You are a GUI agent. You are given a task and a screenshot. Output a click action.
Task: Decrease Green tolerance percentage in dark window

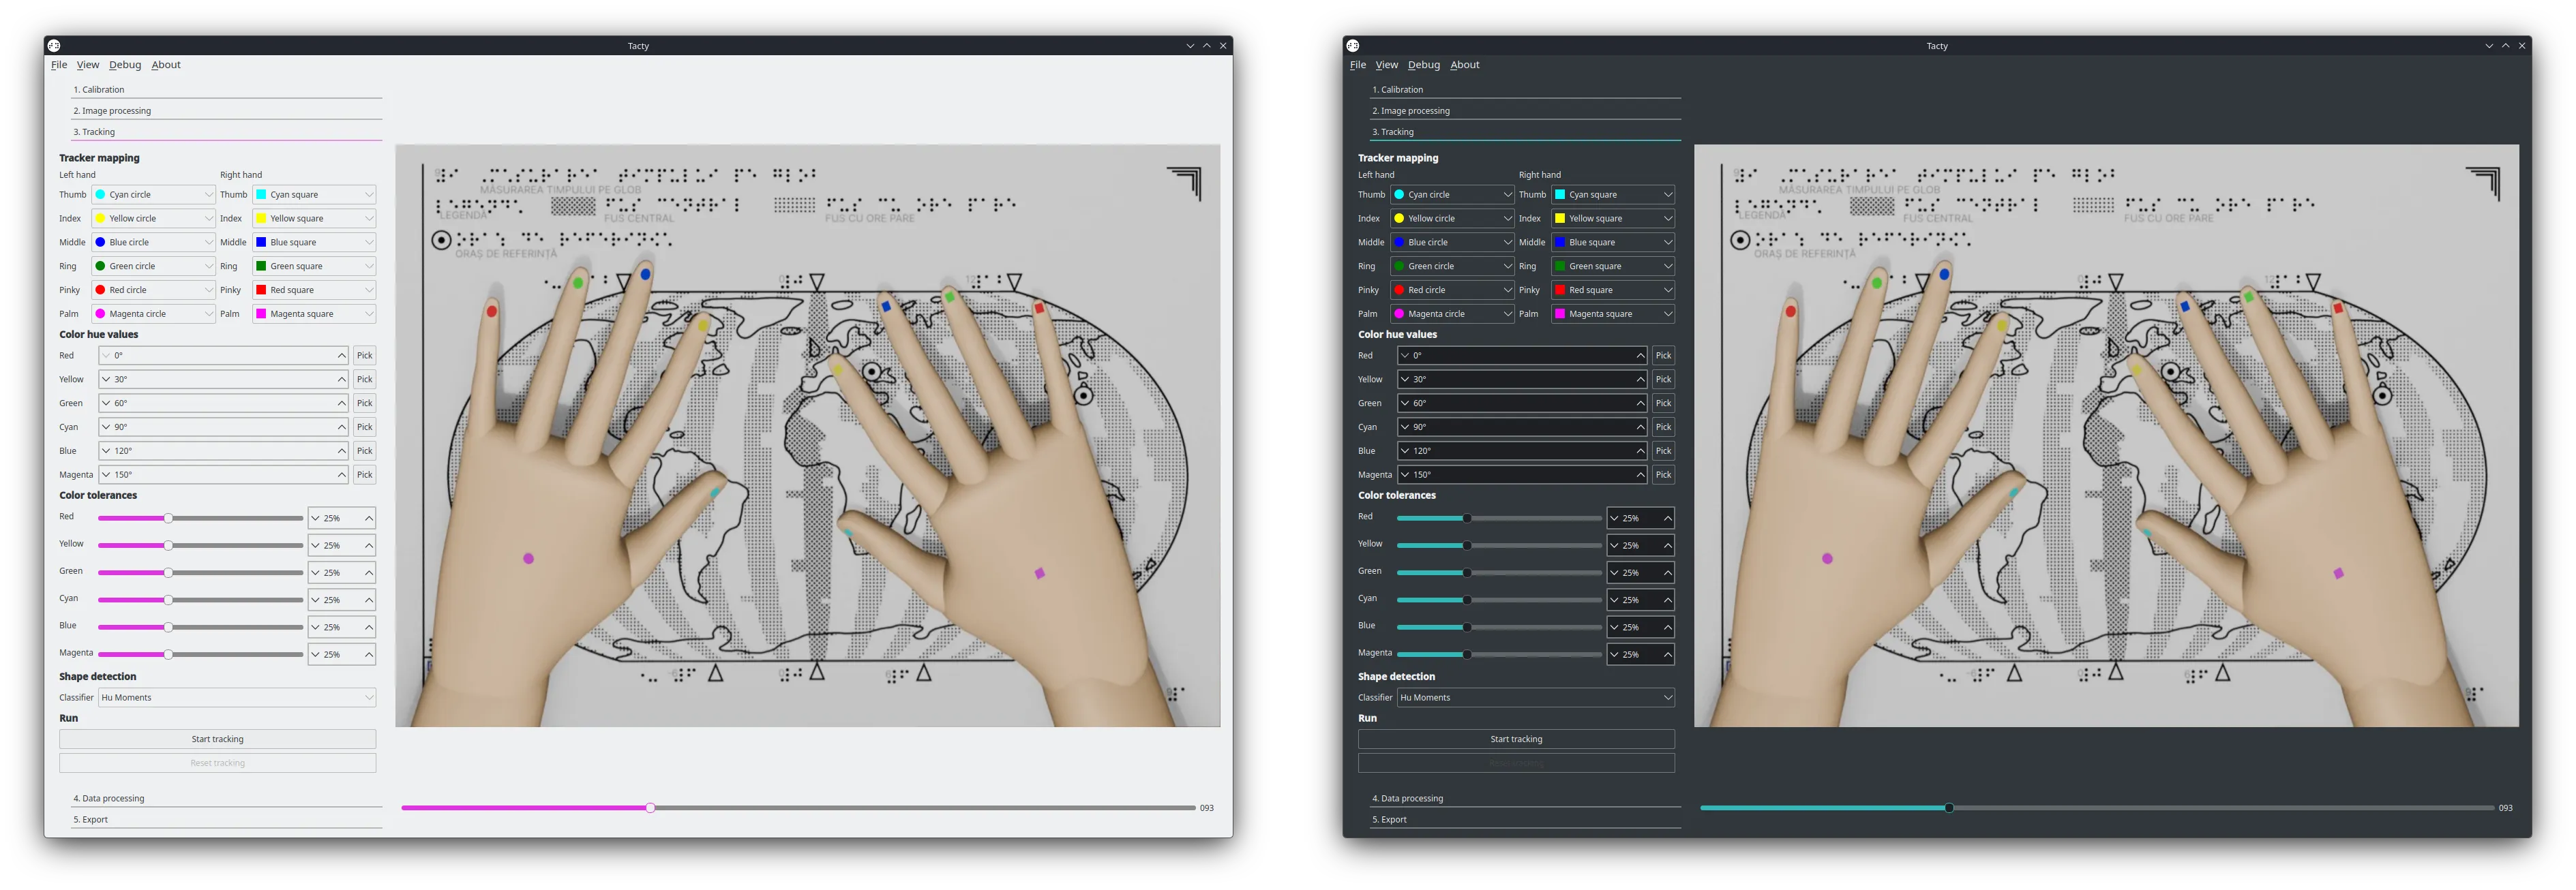pyautogui.click(x=1615, y=573)
